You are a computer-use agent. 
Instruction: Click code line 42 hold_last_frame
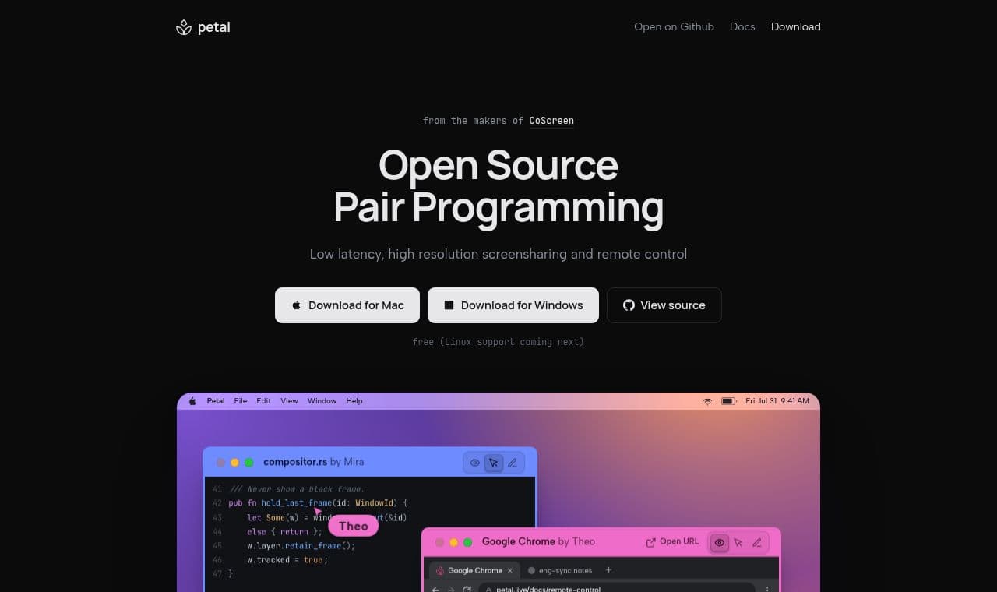[317, 503]
